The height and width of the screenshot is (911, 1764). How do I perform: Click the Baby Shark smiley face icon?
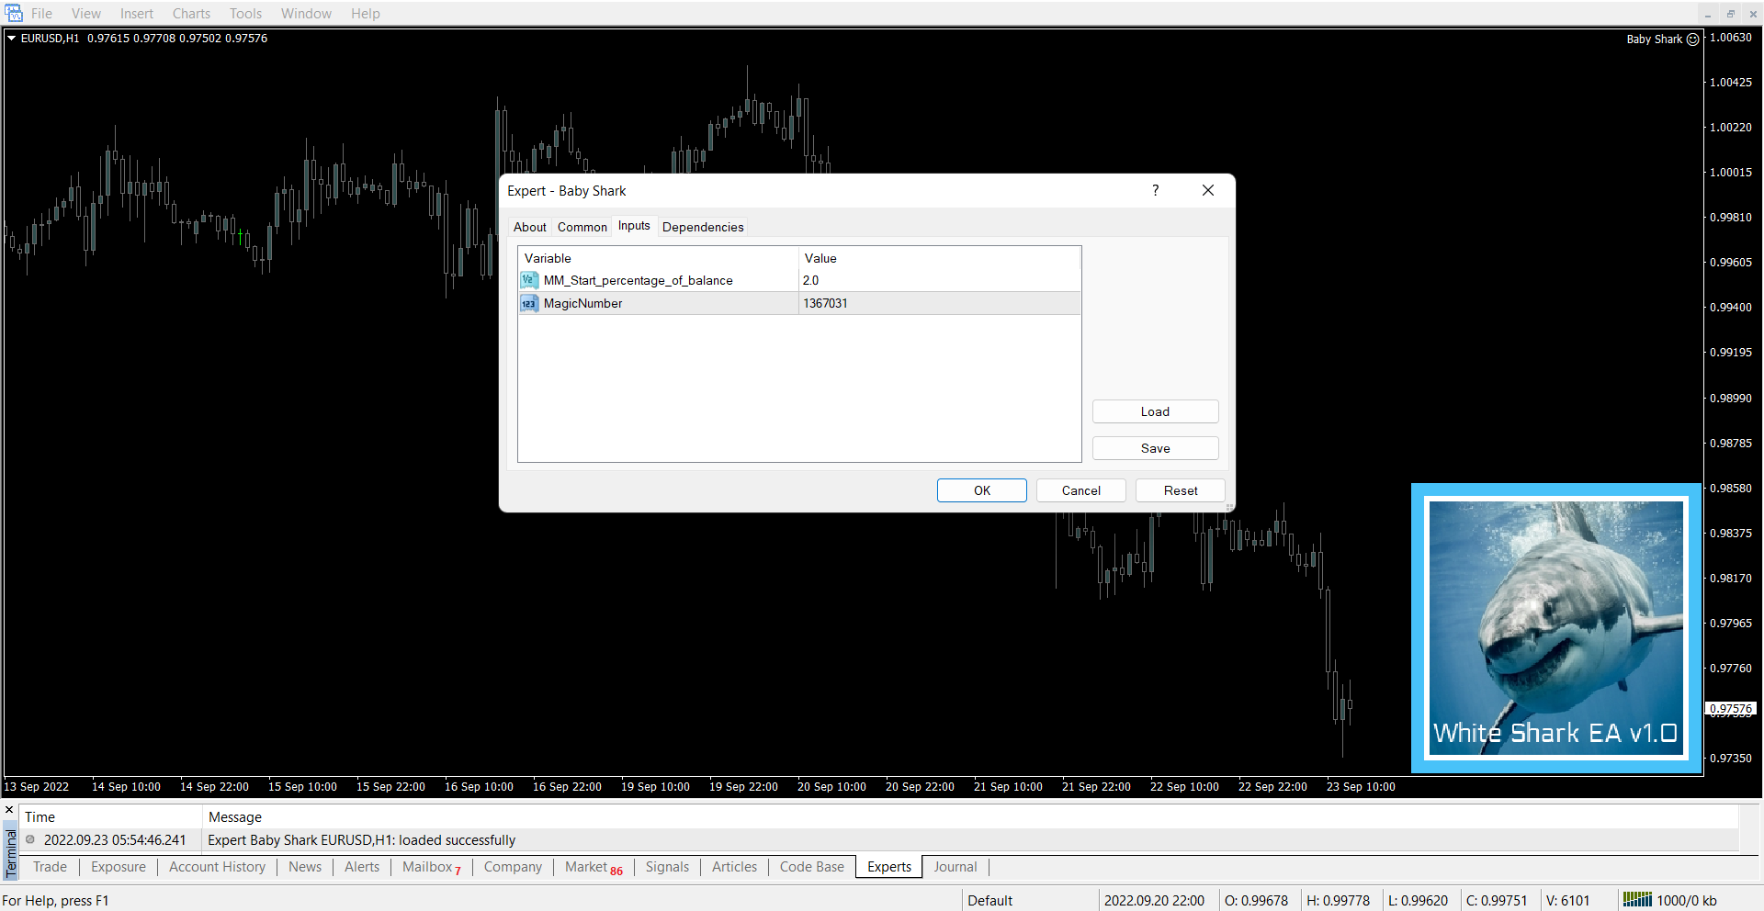1692,39
